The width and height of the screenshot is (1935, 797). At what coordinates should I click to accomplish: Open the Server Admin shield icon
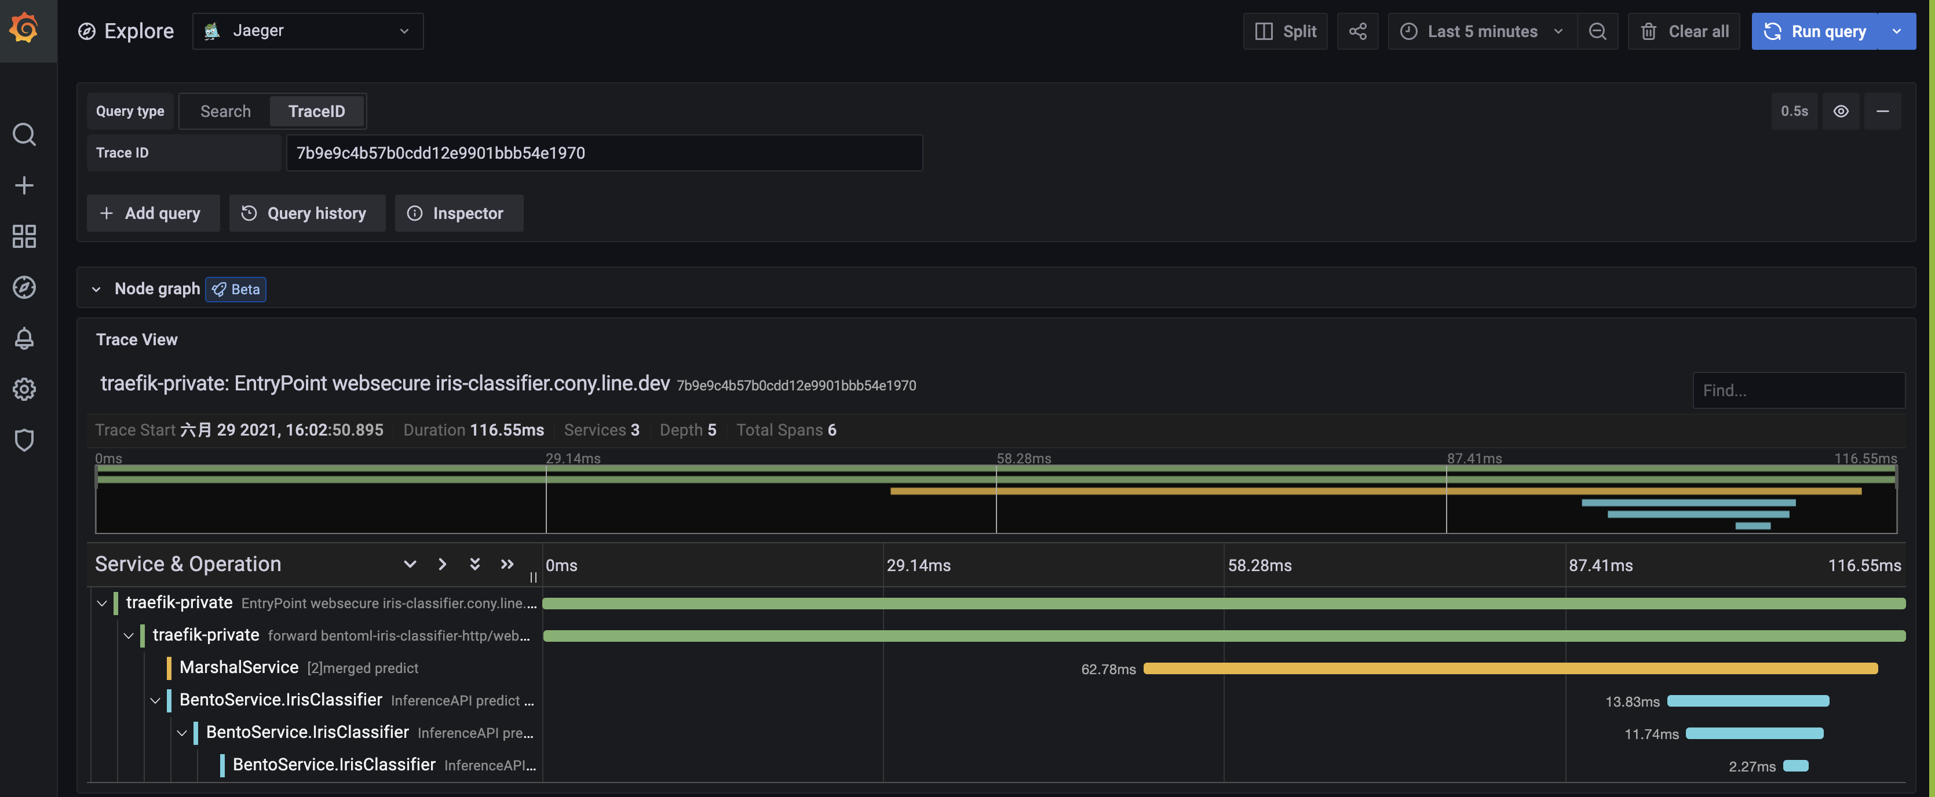point(24,440)
